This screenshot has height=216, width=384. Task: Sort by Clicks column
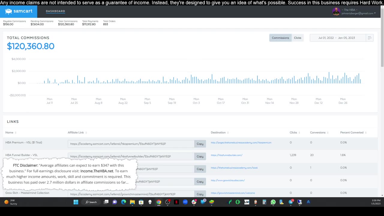tap(295, 132)
